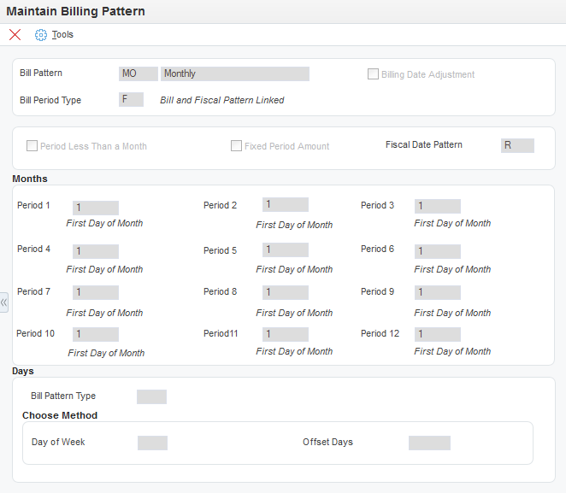The height and width of the screenshot is (493, 566).
Task: Click the Bill Pattern Type field
Action: click(x=151, y=396)
